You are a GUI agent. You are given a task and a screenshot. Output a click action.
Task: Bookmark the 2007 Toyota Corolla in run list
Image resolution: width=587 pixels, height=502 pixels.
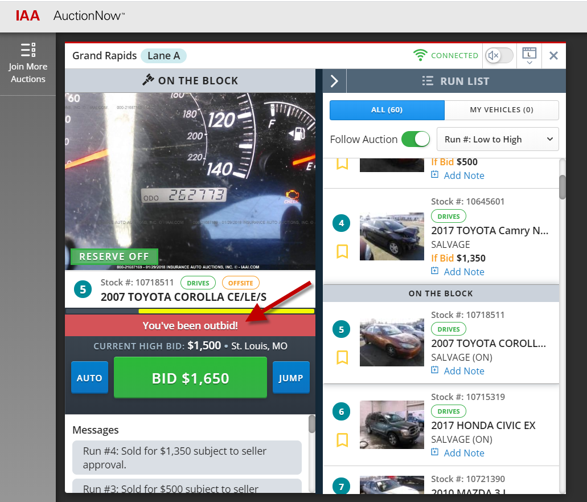click(342, 357)
